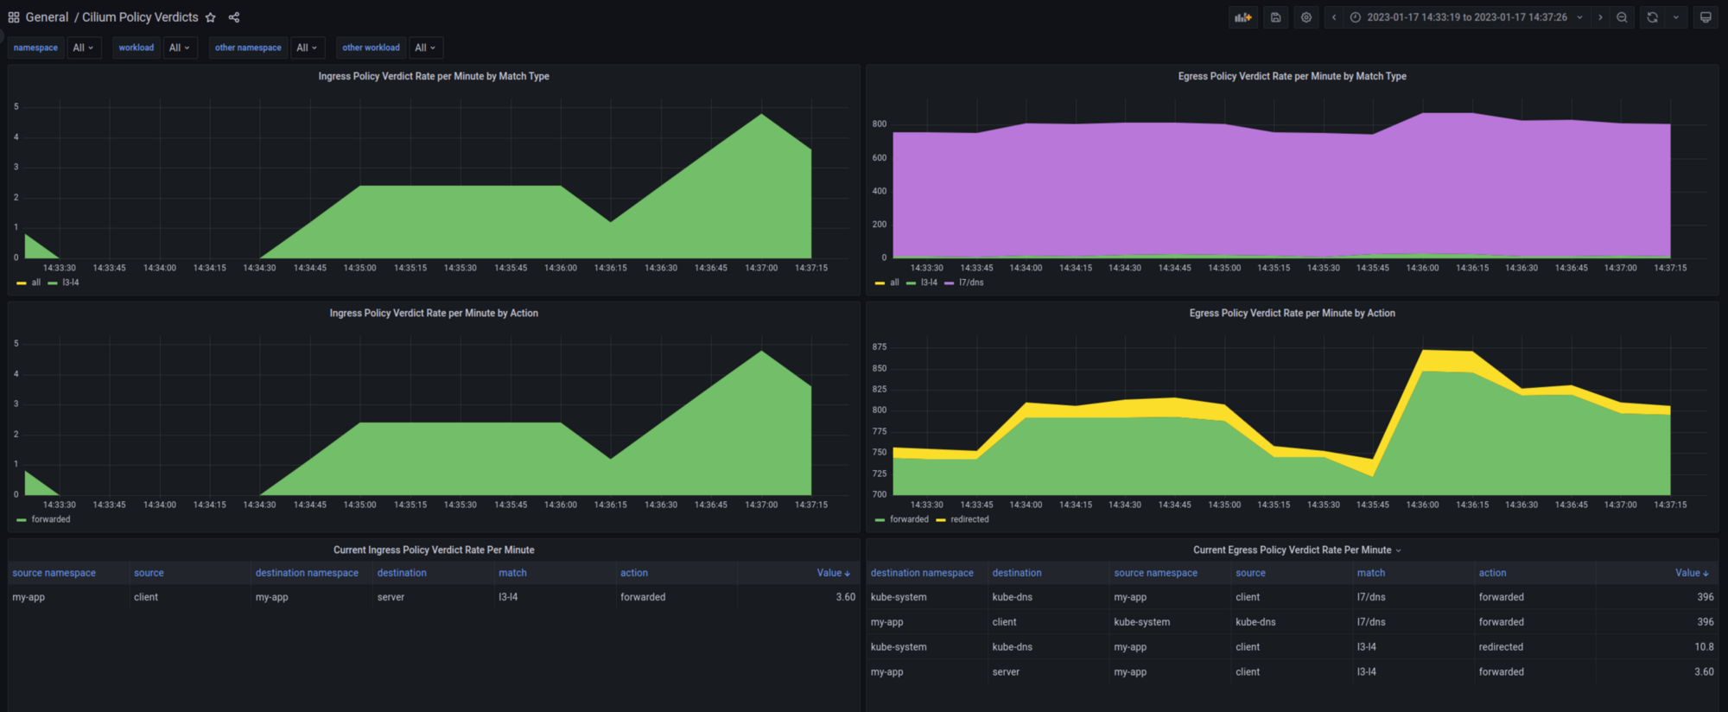Star the Cilium Policy Verdicts dashboard
This screenshot has width=1728, height=712.
pos(210,17)
